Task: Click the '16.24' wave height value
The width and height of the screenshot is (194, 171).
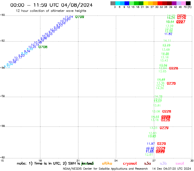Action: coord(171,18)
